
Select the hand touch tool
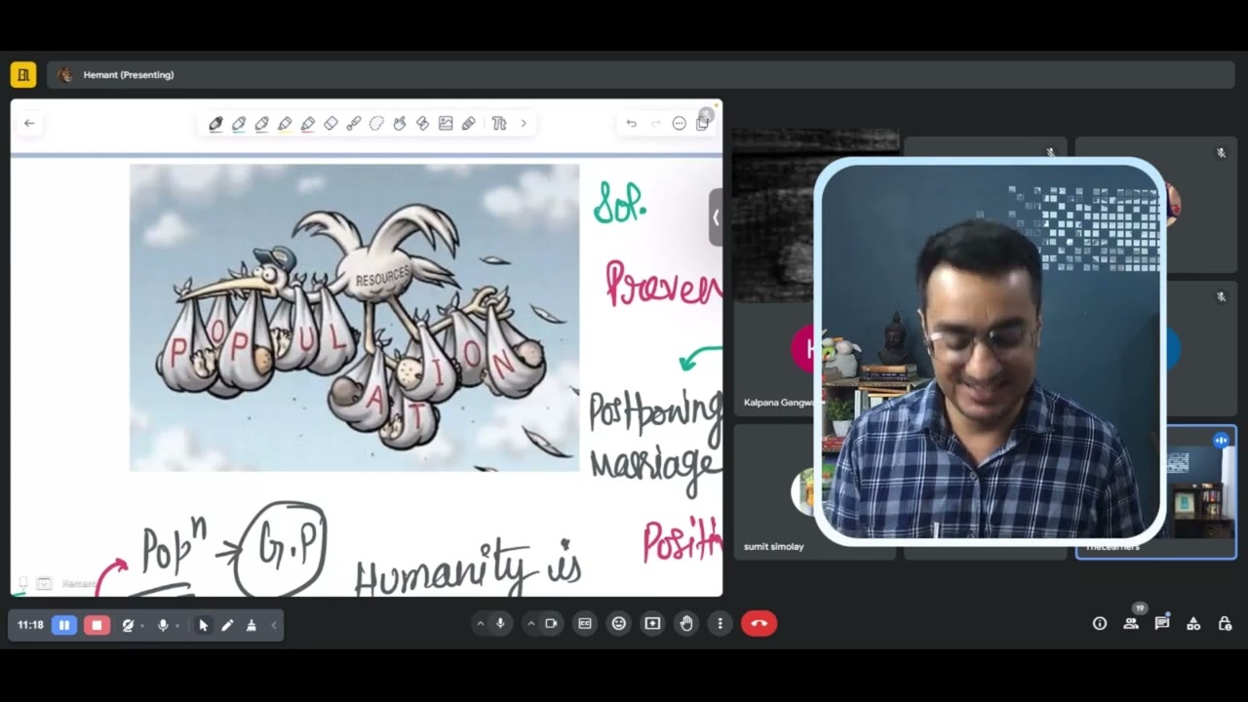pyautogui.click(x=400, y=123)
